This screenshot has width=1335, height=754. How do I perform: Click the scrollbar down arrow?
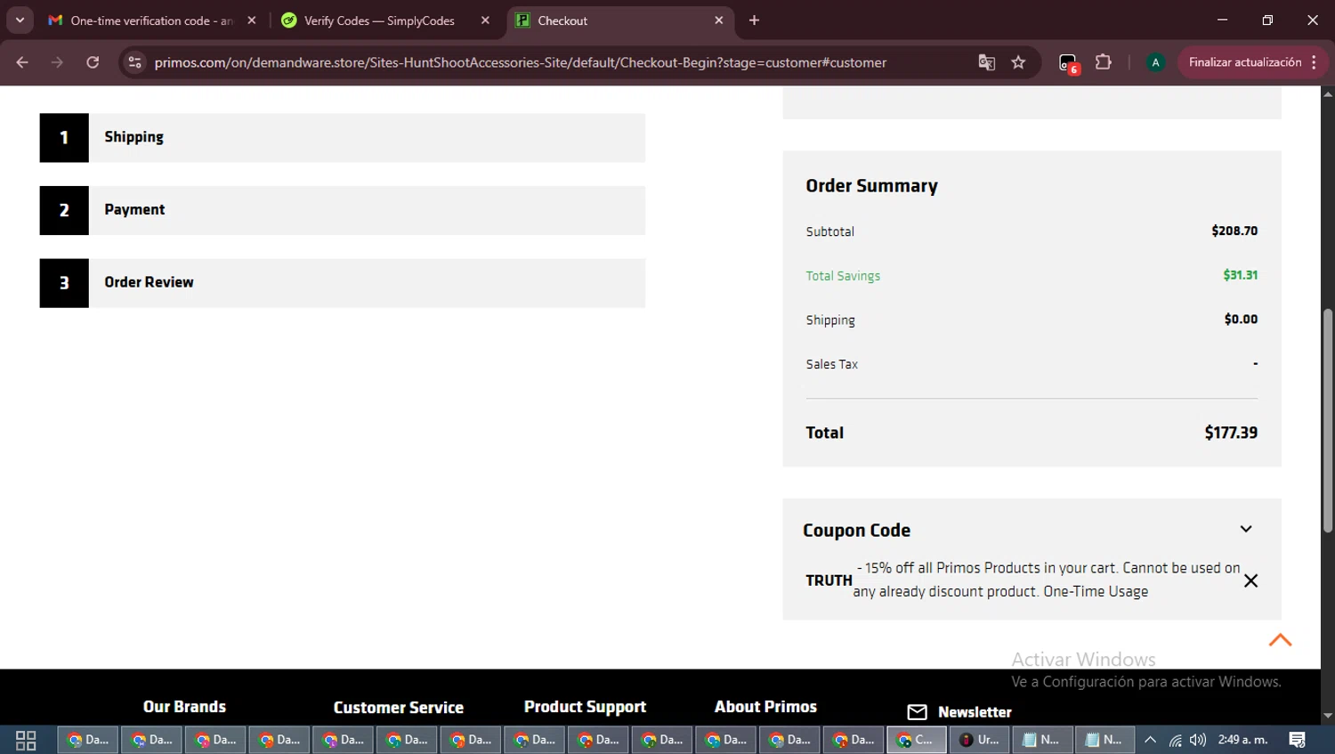[x=1328, y=716]
